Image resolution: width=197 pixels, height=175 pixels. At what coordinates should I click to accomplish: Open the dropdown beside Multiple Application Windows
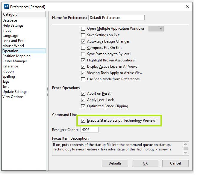(156, 28)
